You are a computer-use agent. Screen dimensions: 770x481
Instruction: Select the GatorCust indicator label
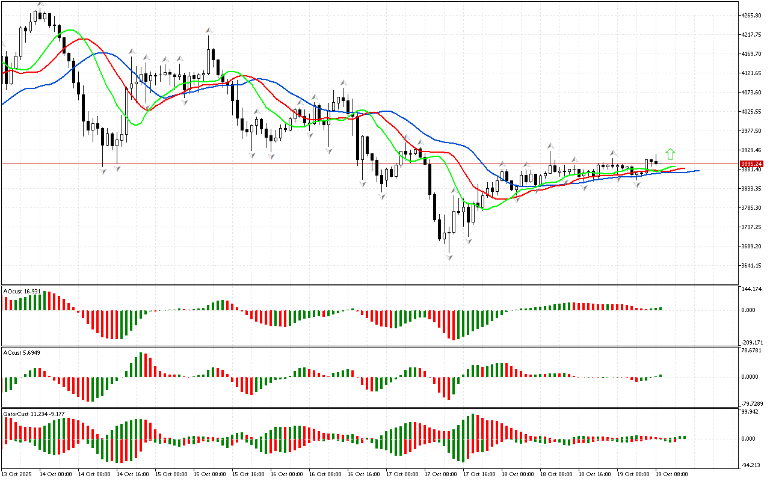point(33,414)
